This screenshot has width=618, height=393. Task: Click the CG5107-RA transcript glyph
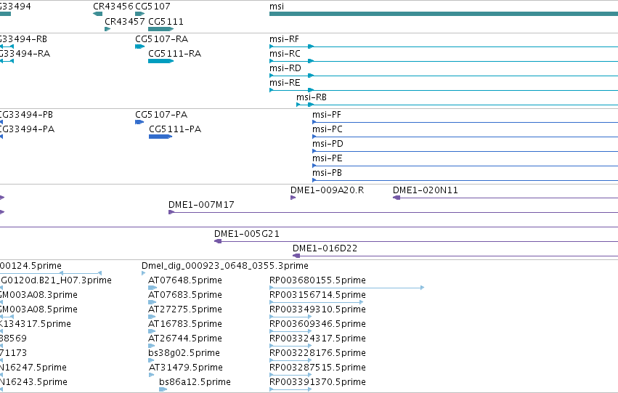point(140,46)
